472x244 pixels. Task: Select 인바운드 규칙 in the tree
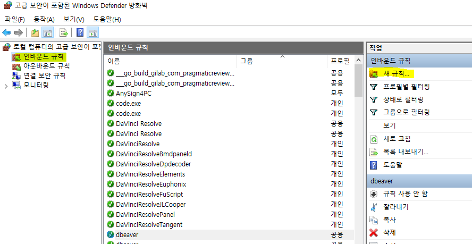(44, 57)
